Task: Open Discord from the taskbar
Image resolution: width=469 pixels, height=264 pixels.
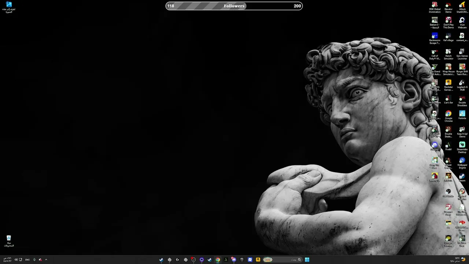Action: (234, 260)
